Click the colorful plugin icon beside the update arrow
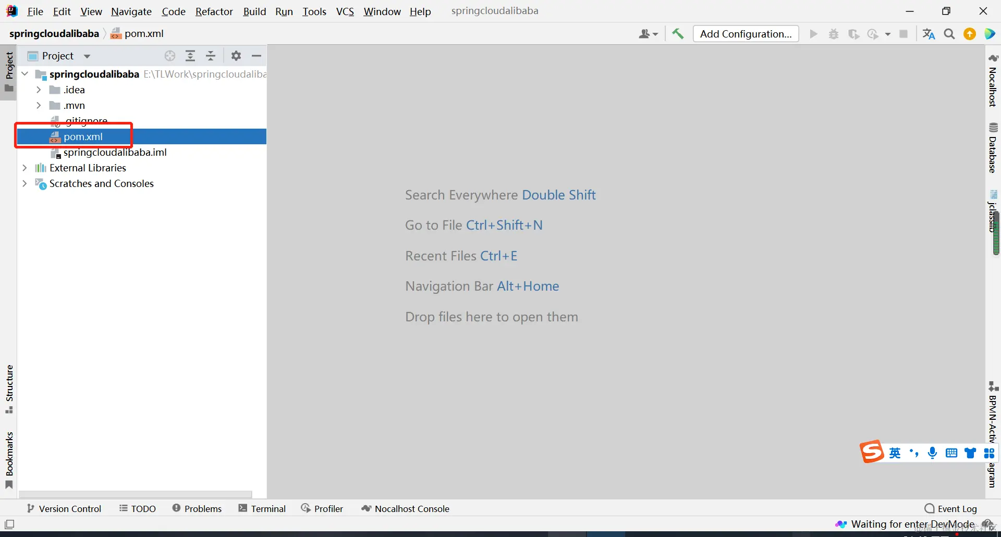Screen dimensions: 1001x537 [x=990, y=34]
